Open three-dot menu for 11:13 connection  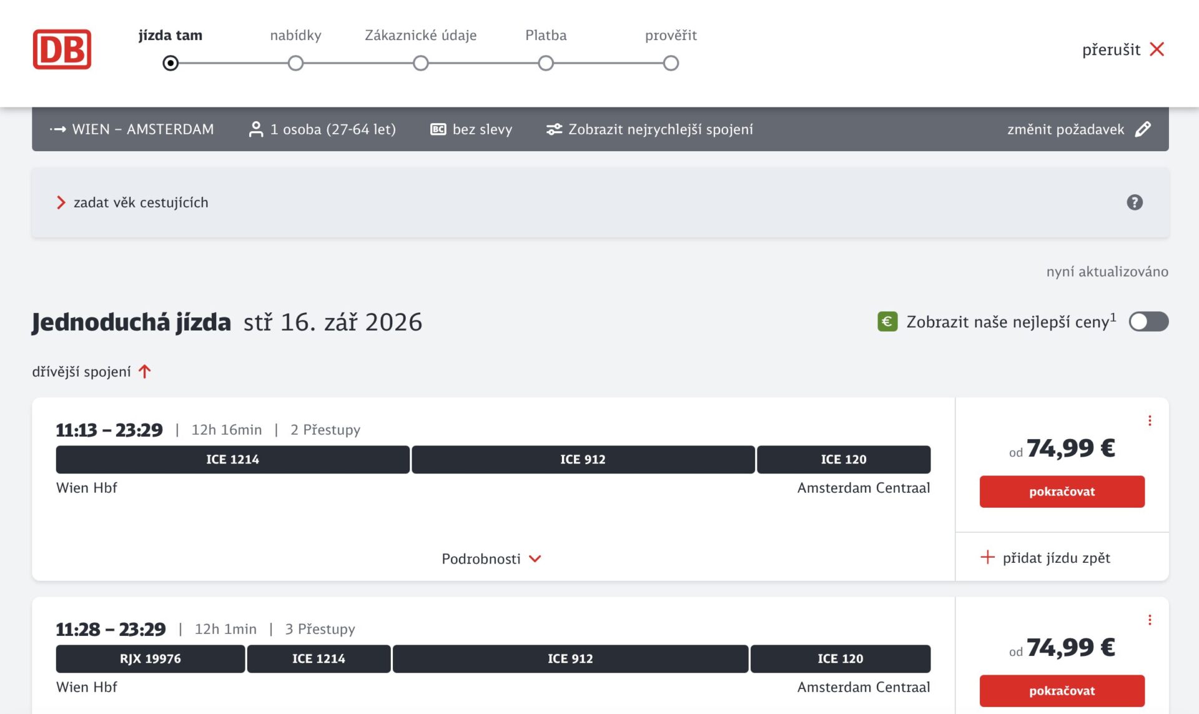point(1150,421)
